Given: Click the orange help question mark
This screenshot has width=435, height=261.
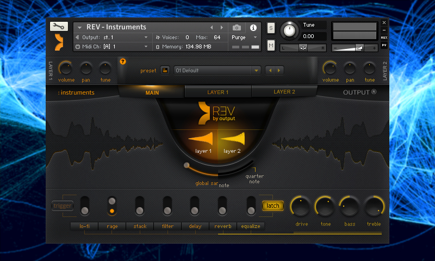Looking at the screenshot, I should [x=123, y=61].
